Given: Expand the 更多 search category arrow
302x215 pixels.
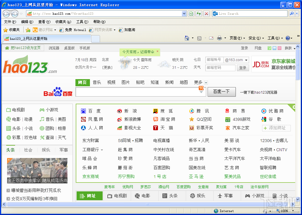Looking at the screenshot, I should coord(206,83).
